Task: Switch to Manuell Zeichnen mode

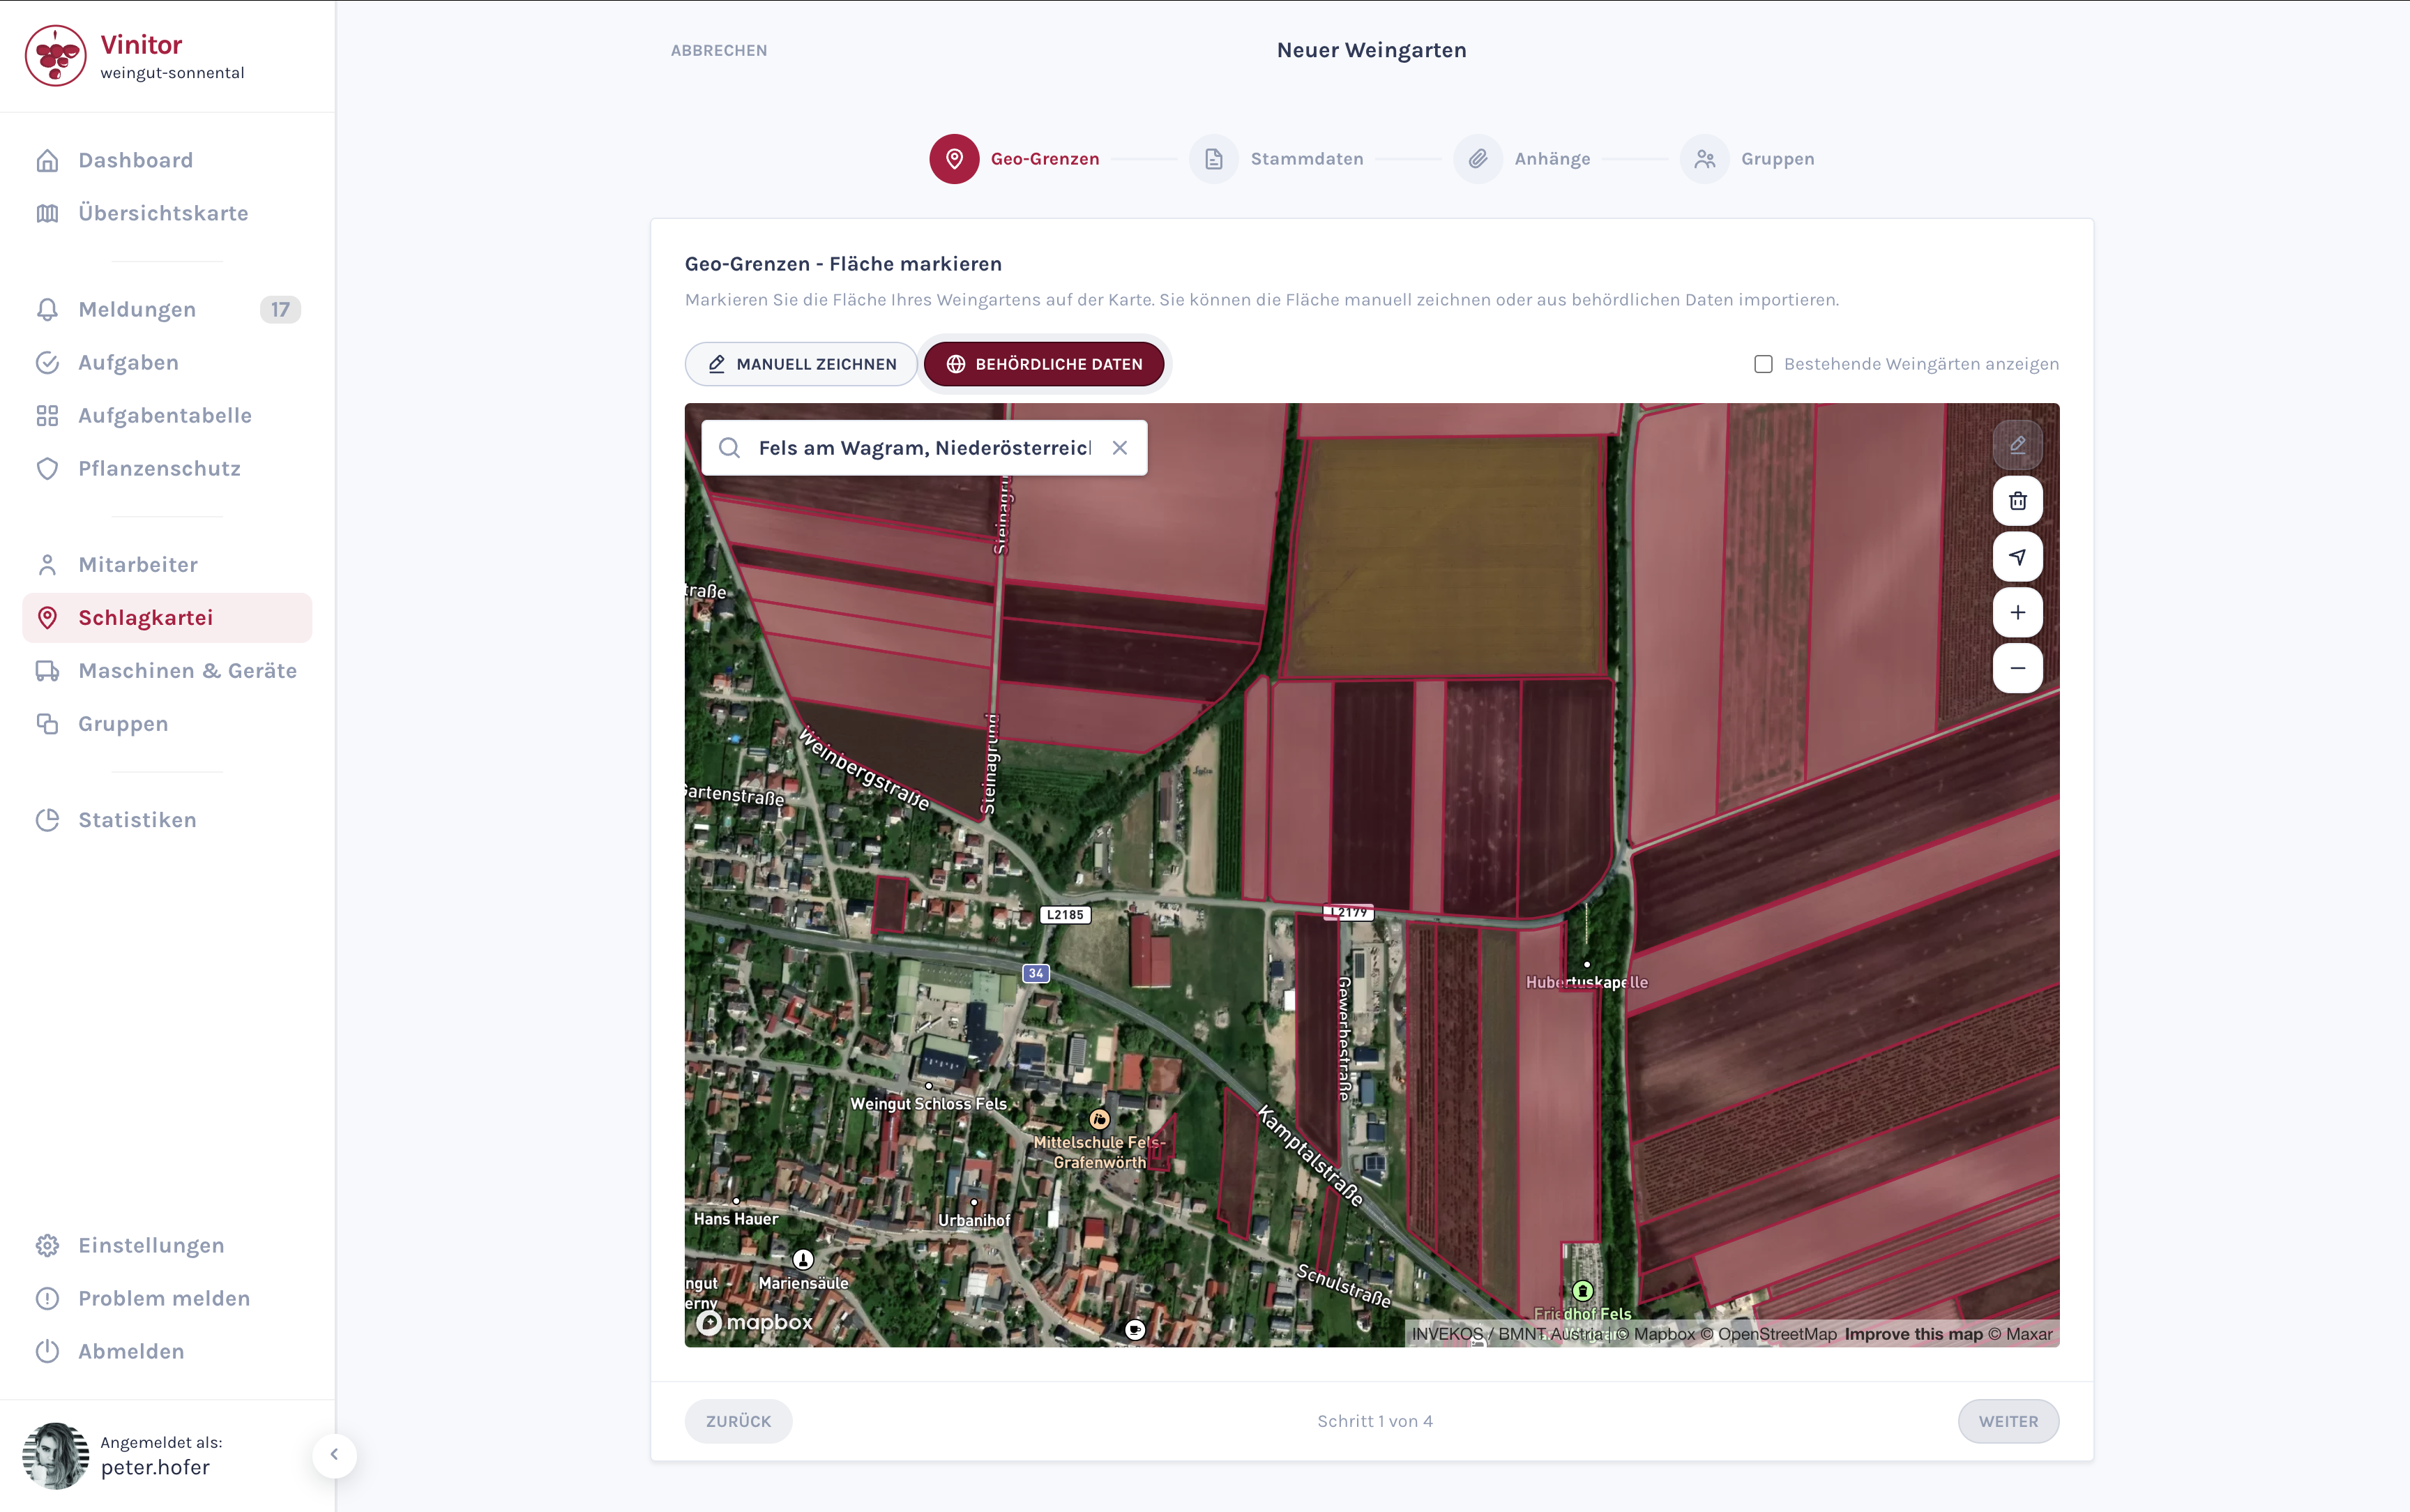Action: [800, 364]
